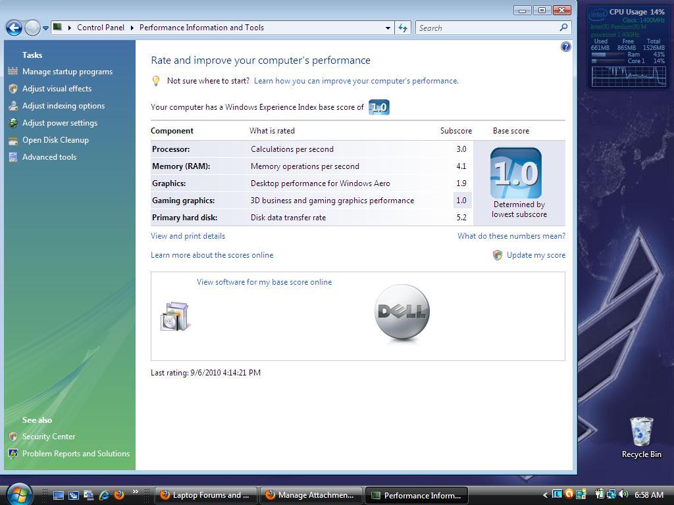Switch to Laptop Forums taskbar window
This screenshot has width=674, height=505.
pos(205,495)
